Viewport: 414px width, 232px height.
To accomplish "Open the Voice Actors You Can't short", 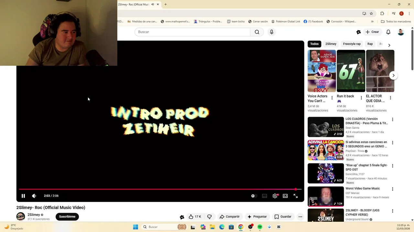I will coord(322,71).
